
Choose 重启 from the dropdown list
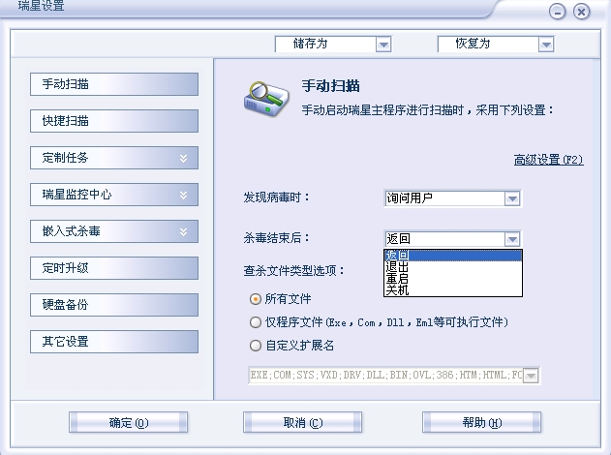pyautogui.click(x=453, y=278)
